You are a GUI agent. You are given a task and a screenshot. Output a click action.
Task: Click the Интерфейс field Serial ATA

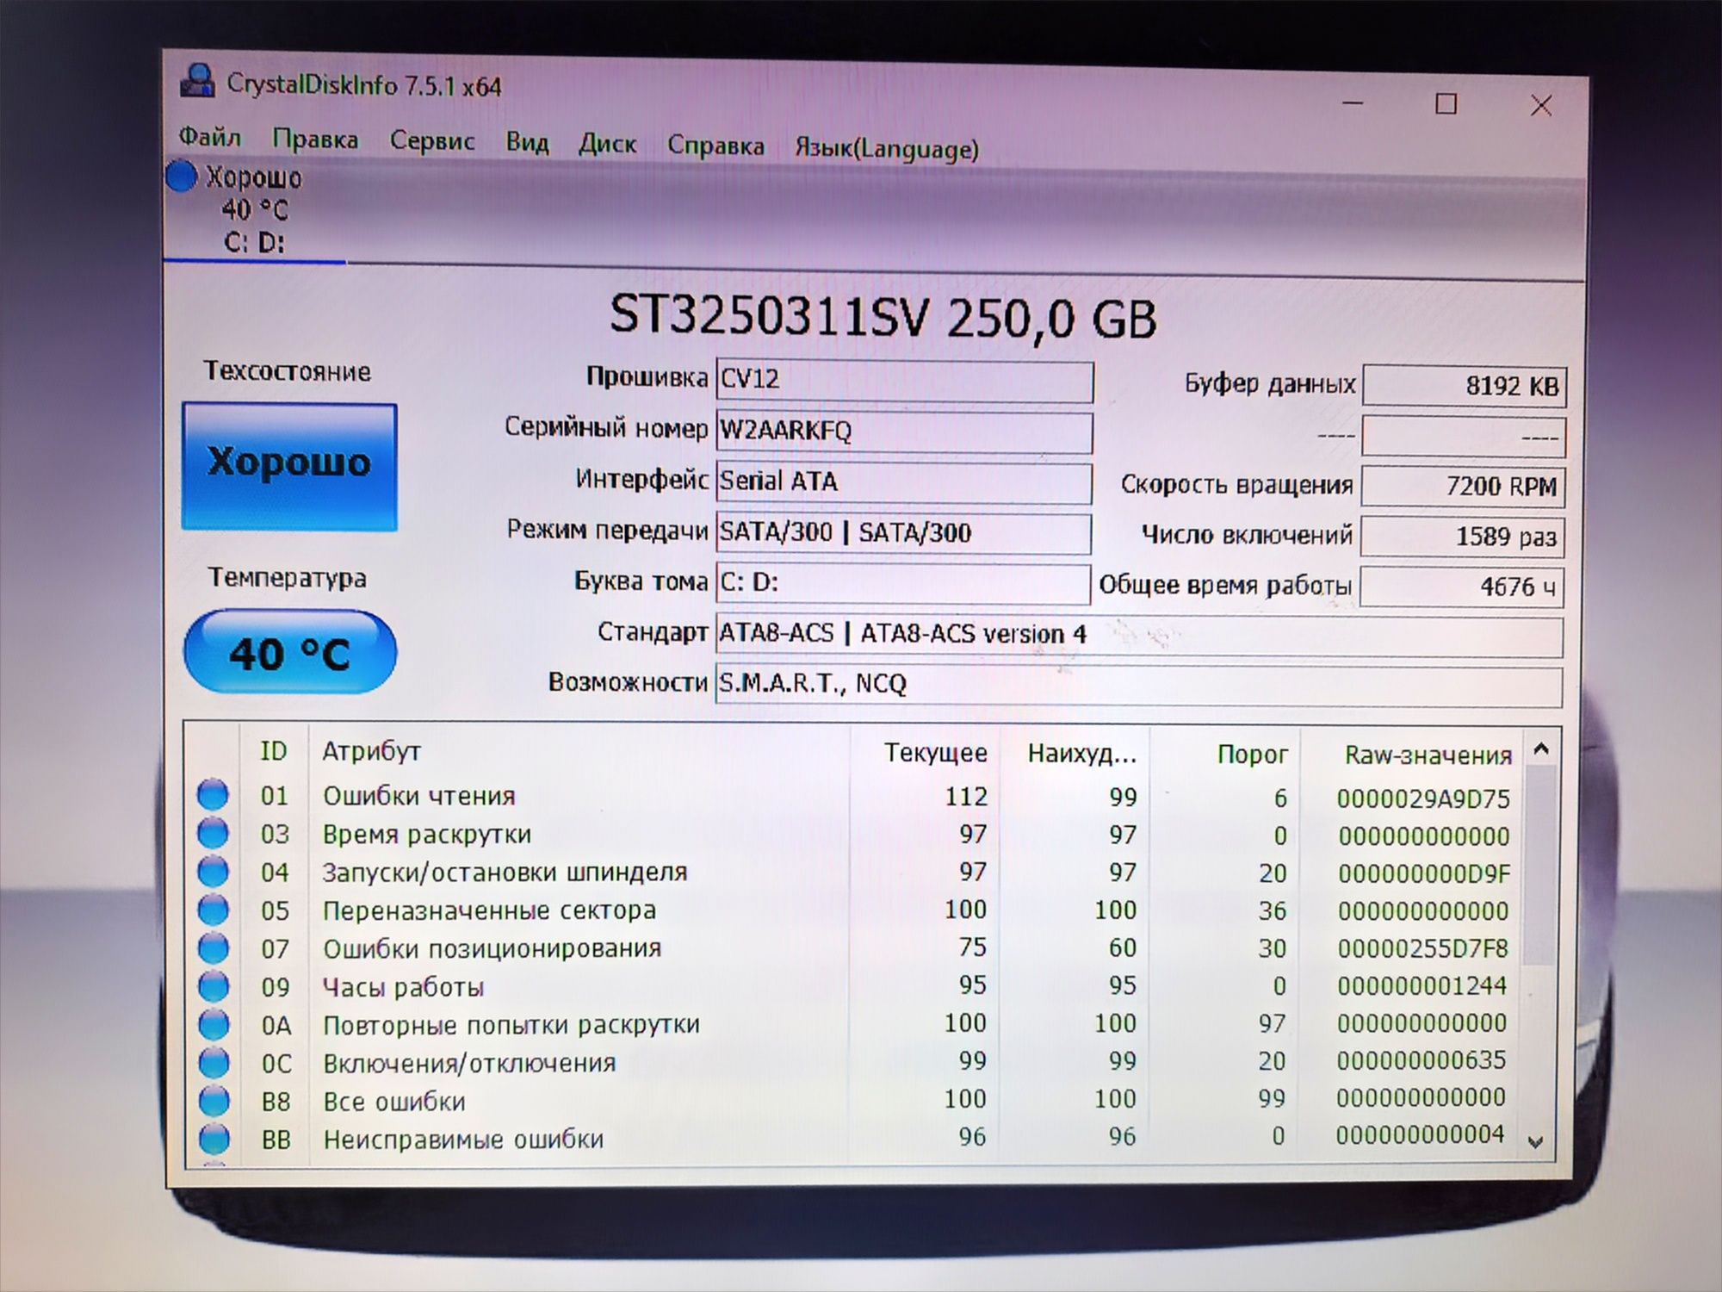pos(903,482)
